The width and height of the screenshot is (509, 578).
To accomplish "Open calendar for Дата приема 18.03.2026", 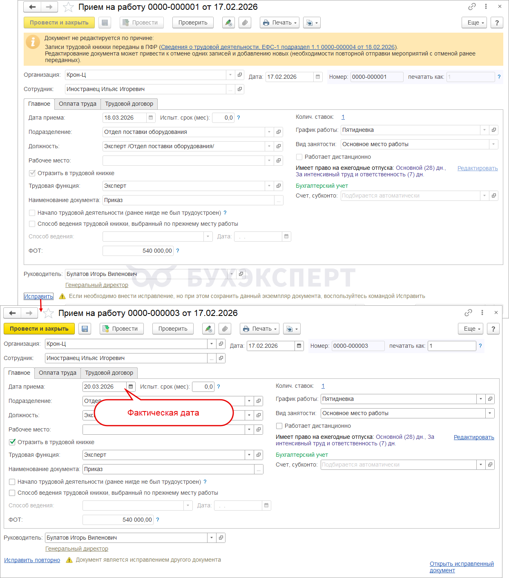I will [151, 118].
